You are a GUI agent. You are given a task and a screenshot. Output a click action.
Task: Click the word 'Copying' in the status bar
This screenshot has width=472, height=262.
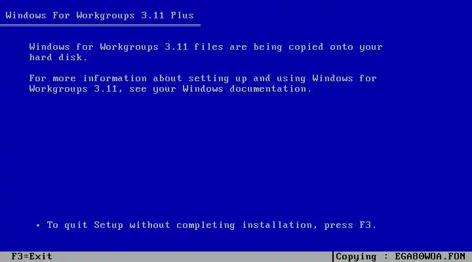(x=356, y=257)
